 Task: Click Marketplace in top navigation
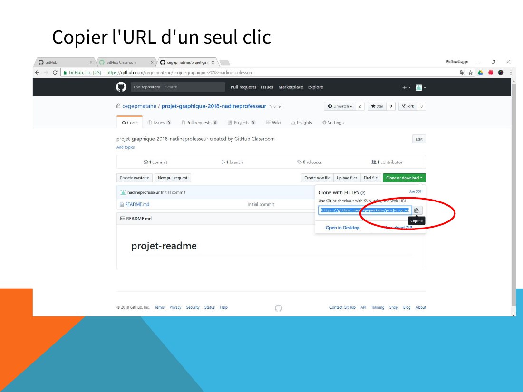(291, 87)
